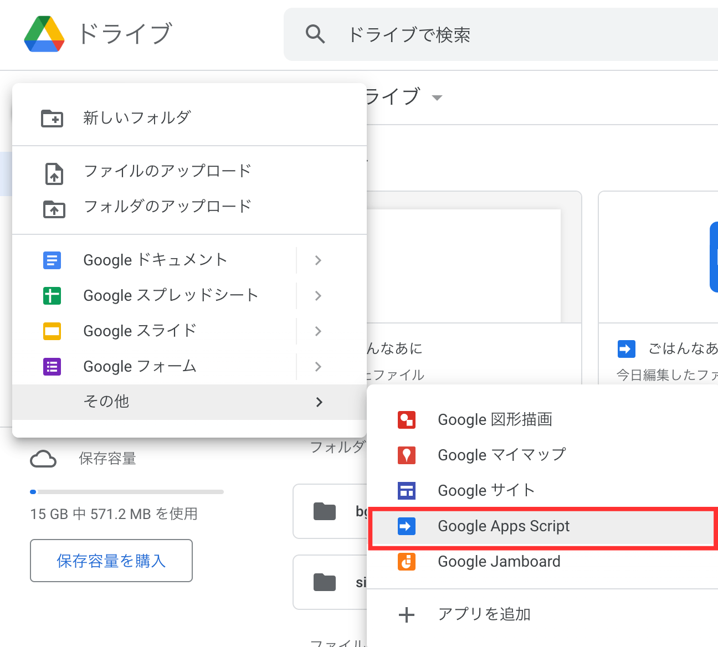Viewport: 718px width, 647px height.
Task: Expand the Google ドキュメント submenu arrow
Action: tap(318, 260)
